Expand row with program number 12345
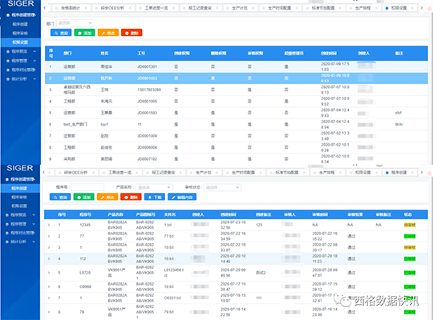Image resolution: width=433 pixels, height=320 pixels. [x=49, y=225]
